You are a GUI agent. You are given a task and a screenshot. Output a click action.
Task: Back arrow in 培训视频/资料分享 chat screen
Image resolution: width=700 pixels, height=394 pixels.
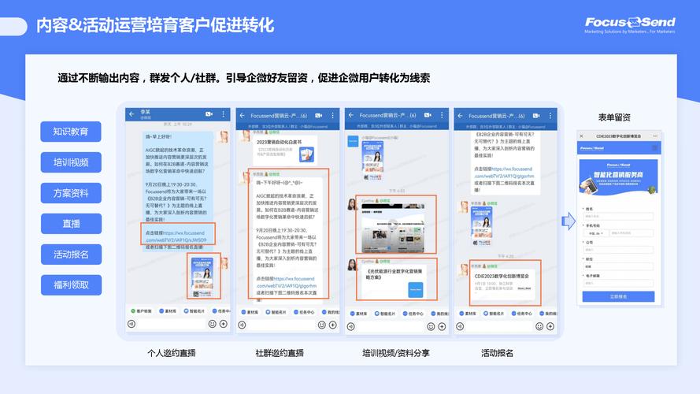tap(351, 115)
